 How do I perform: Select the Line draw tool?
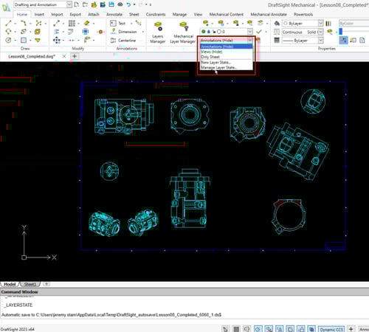click(8, 24)
